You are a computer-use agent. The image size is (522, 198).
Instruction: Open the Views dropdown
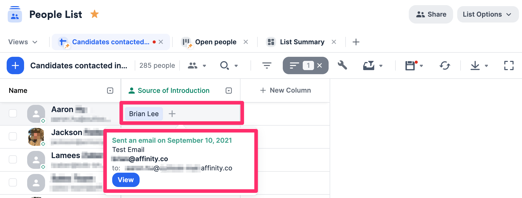coord(23,42)
